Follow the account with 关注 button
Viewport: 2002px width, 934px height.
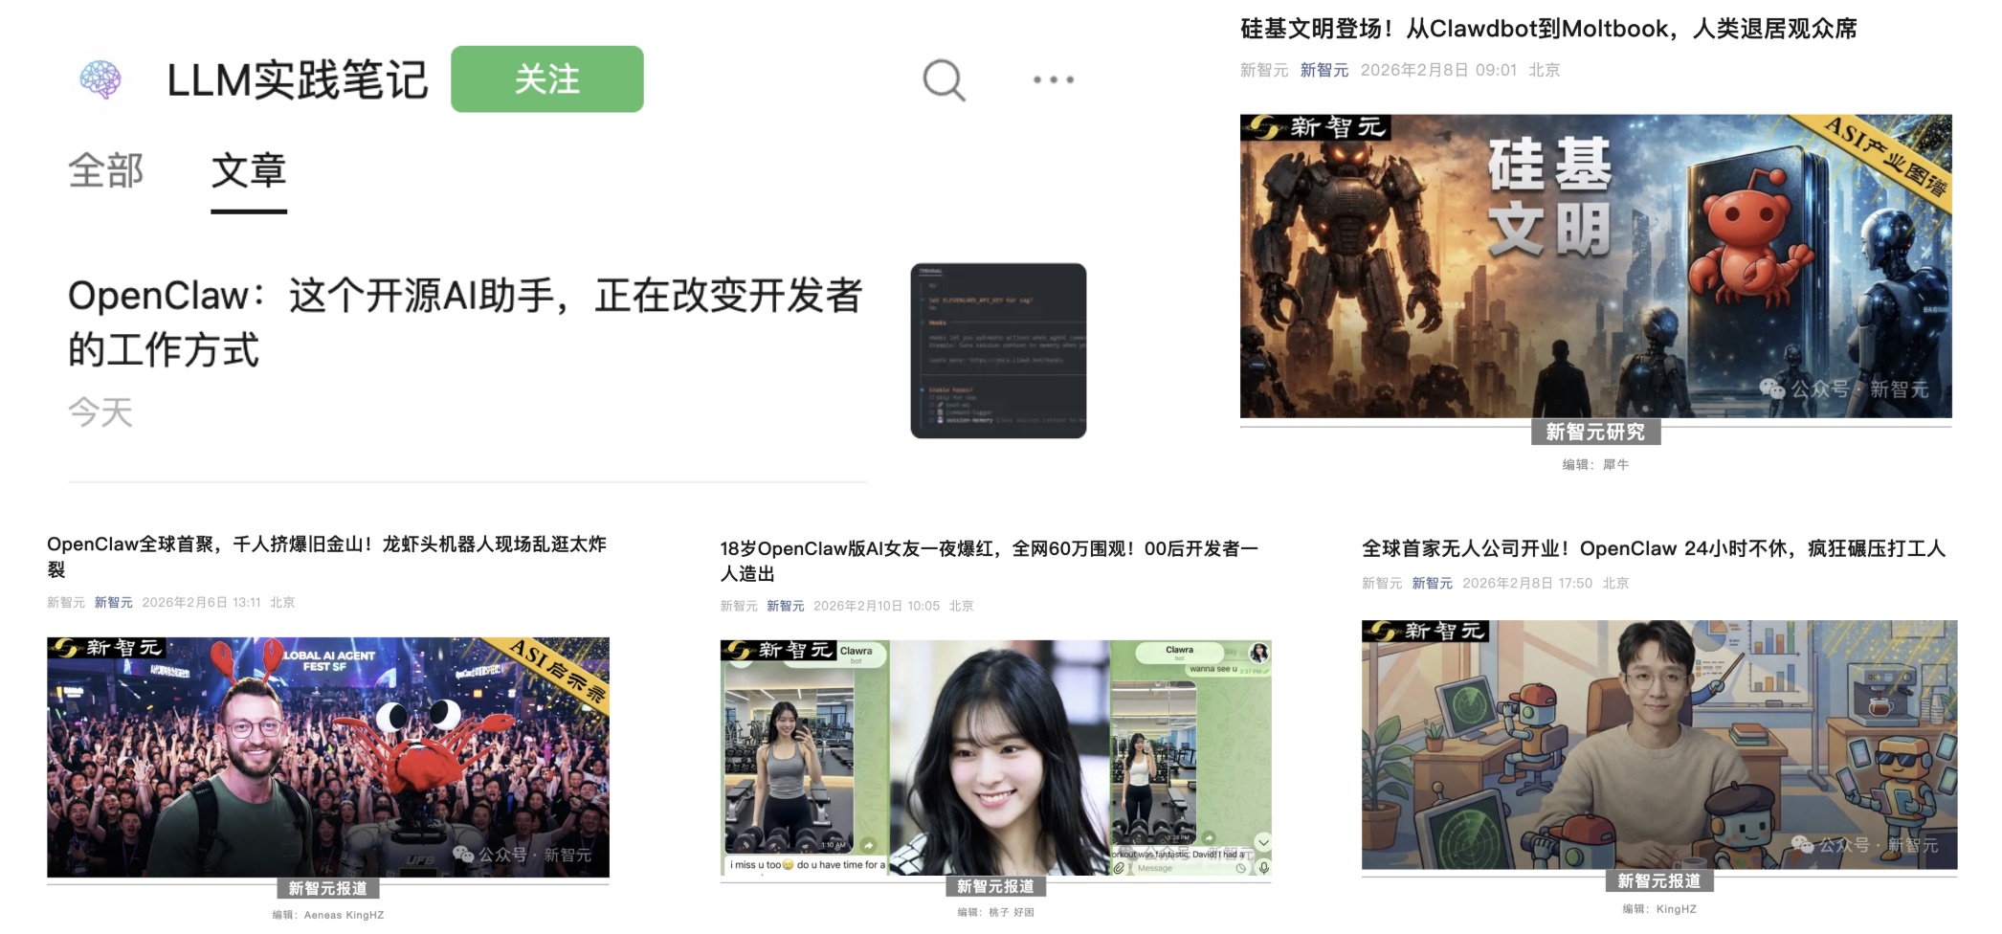[546, 79]
